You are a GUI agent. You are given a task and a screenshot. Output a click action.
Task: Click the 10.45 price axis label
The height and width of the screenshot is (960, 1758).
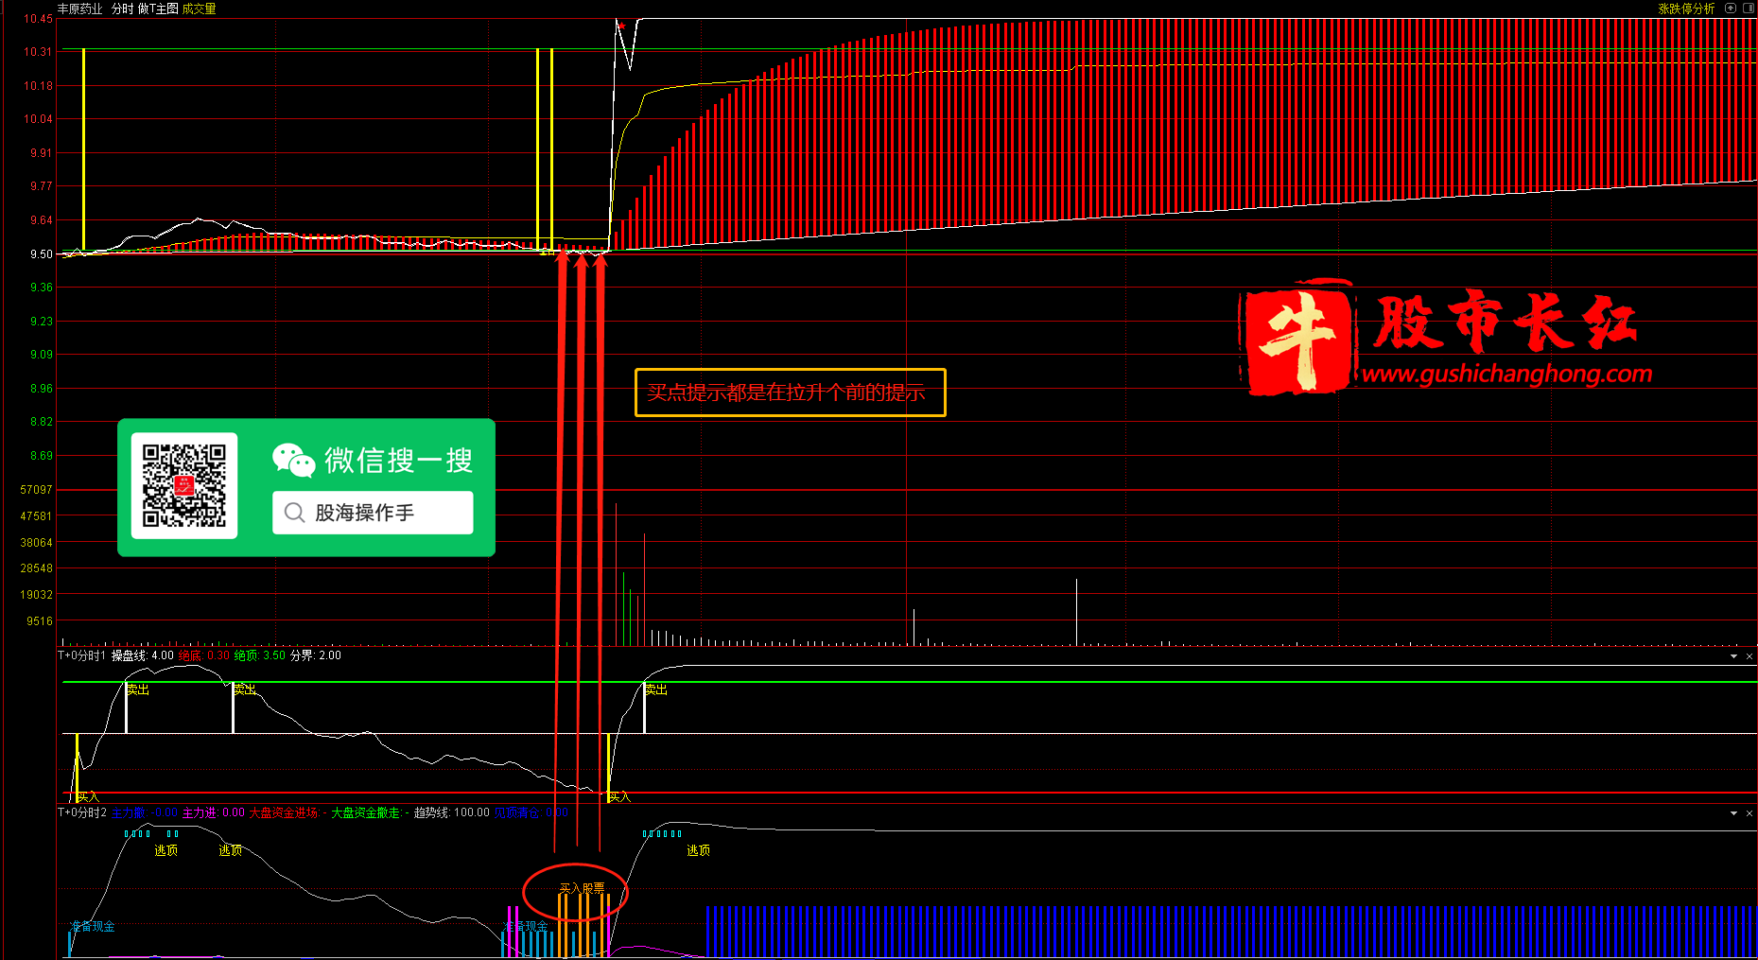click(x=38, y=19)
